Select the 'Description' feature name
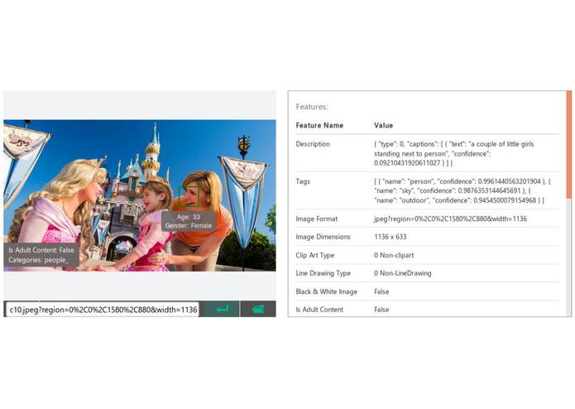 click(x=313, y=144)
